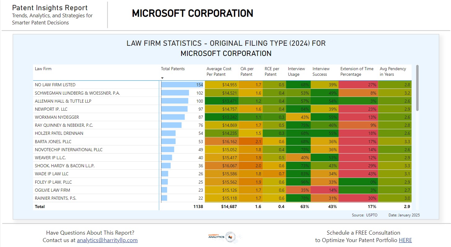Click the sort arrow under Total Patents
Screen dimensions: 451x247
pos(162,78)
